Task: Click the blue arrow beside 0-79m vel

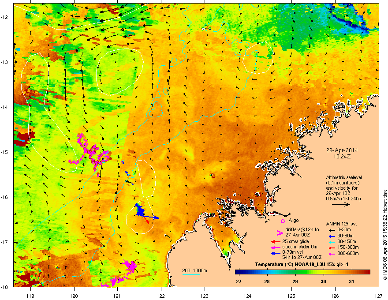Action: tap(276, 253)
